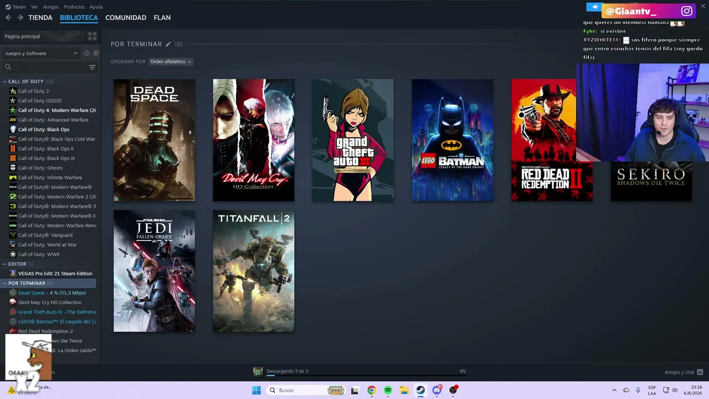
Task: Open the Ayuda menu
Action: click(x=96, y=7)
